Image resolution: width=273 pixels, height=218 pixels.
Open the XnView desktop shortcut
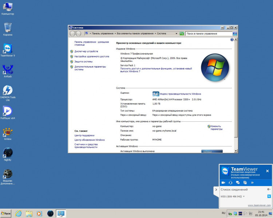pyautogui.click(x=8, y=132)
